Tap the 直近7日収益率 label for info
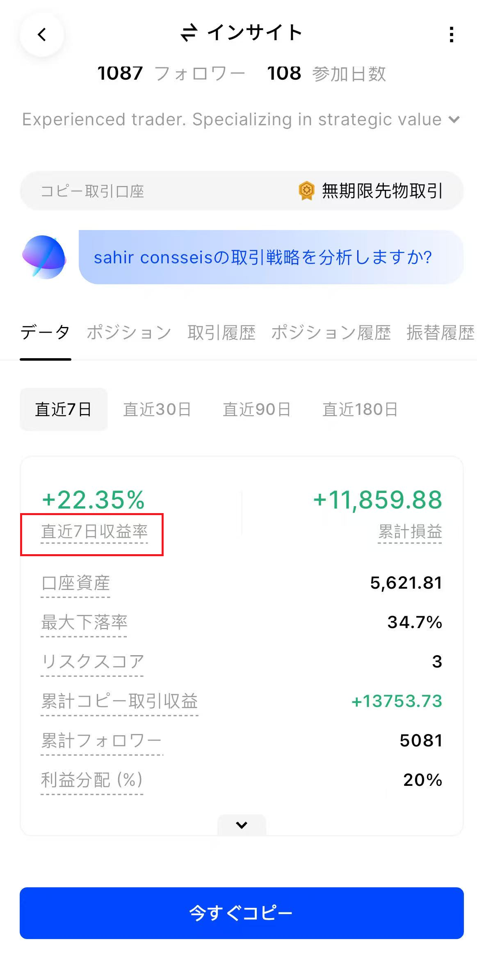 coord(94,532)
